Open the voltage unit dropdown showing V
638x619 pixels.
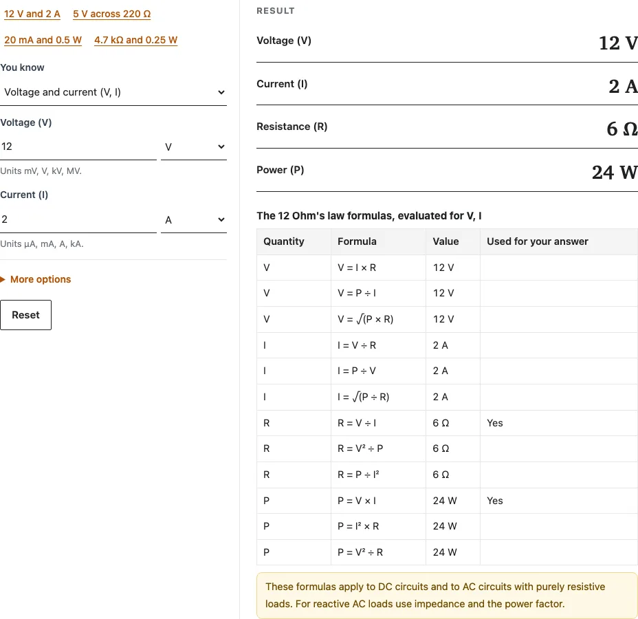click(x=194, y=147)
